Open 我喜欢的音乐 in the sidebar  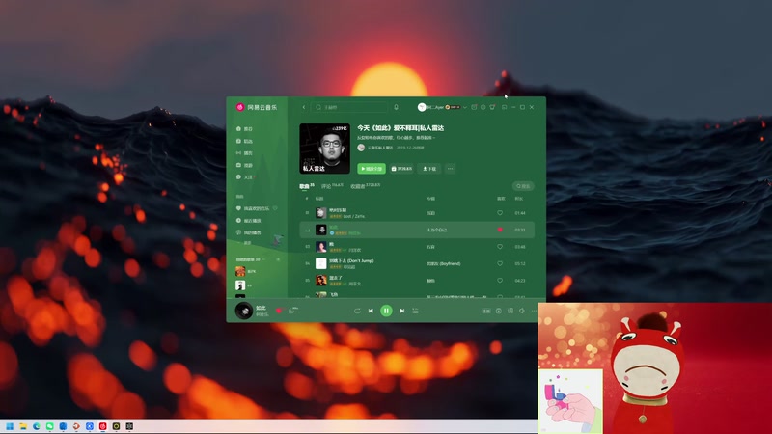tap(253, 208)
